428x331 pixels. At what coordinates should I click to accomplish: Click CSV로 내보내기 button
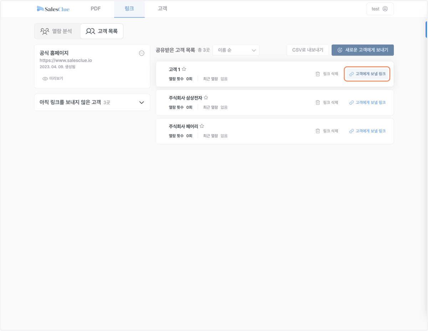[307, 50]
